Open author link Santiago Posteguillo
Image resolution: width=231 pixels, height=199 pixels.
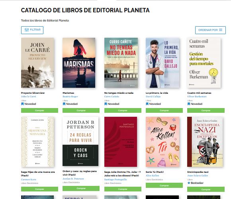[x=115, y=180]
